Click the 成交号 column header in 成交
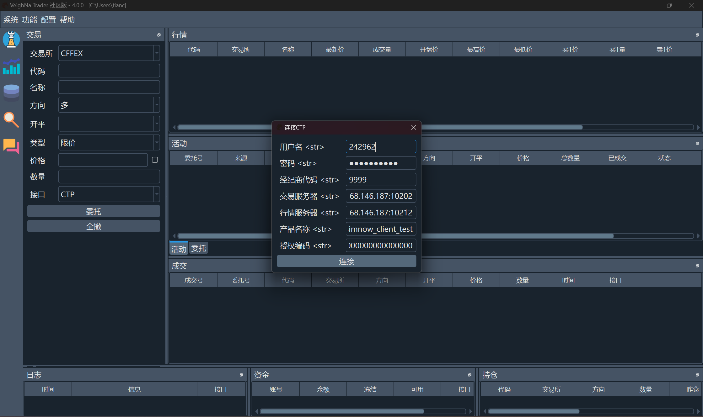The height and width of the screenshot is (417, 703). click(x=194, y=280)
